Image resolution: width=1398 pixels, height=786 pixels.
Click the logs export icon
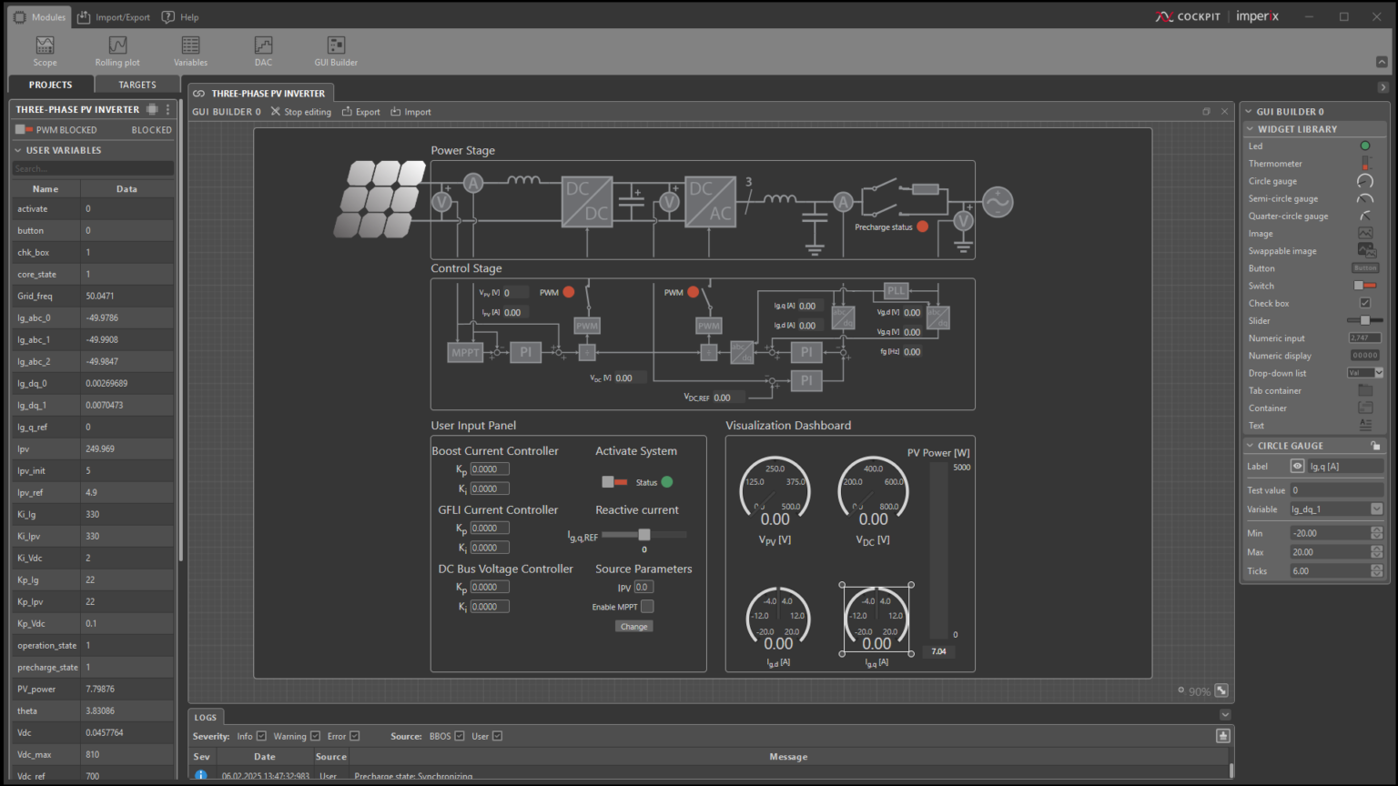(x=1223, y=736)
